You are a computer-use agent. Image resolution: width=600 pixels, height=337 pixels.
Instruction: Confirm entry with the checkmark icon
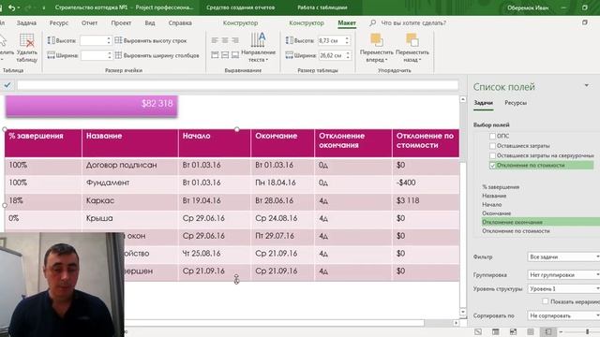tap(7, 85)
